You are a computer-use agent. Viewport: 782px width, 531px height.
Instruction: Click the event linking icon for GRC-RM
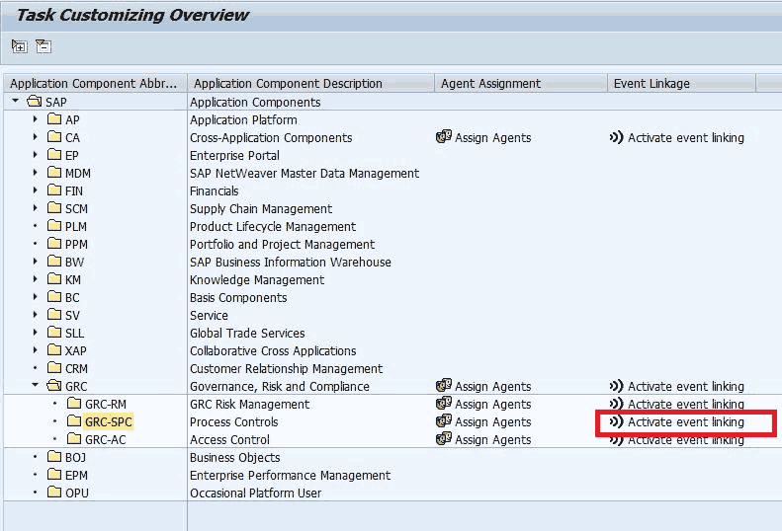(617, 404)
